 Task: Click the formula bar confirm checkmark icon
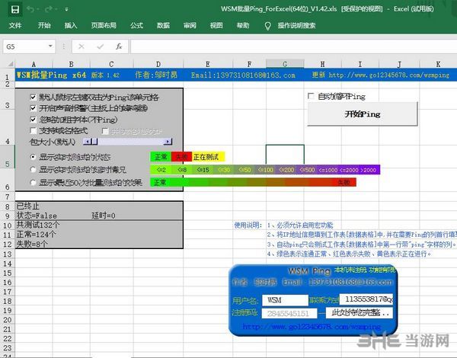point(101,46)
